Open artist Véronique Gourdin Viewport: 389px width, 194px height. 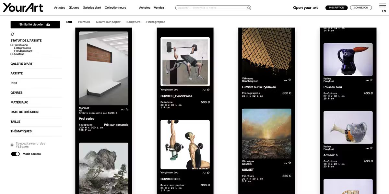(248, 163)
